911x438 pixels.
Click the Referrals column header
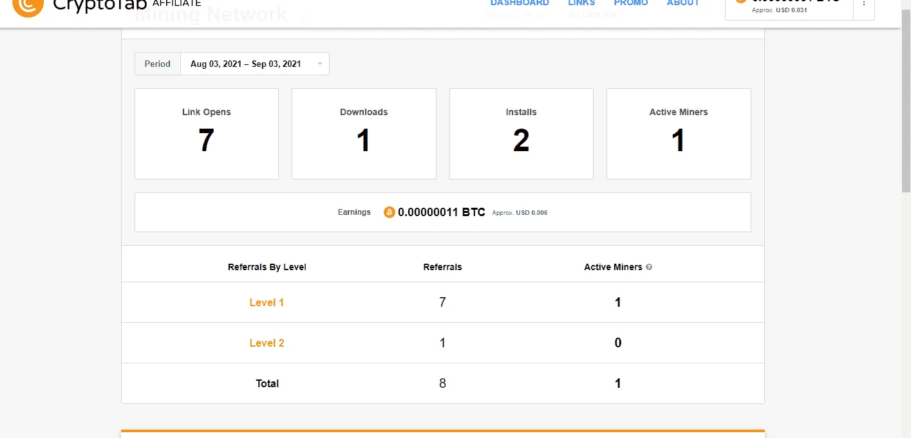click(x=442, y=267)
